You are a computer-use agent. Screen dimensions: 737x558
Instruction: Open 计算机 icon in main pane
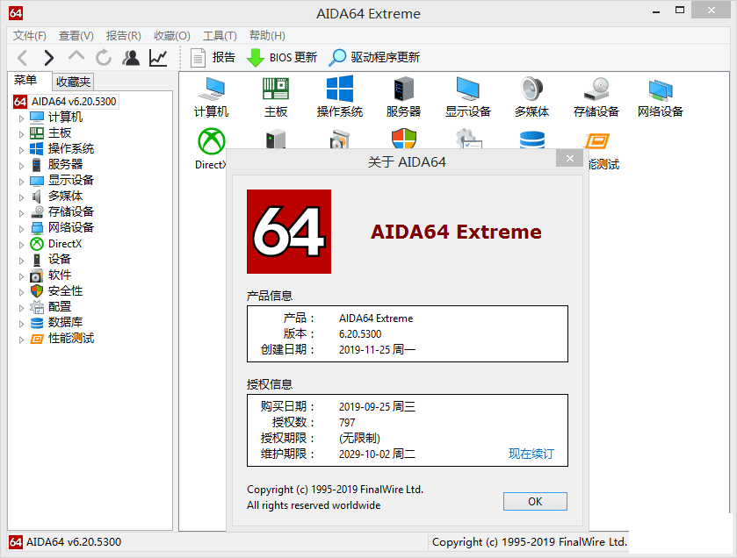point(212,97)
